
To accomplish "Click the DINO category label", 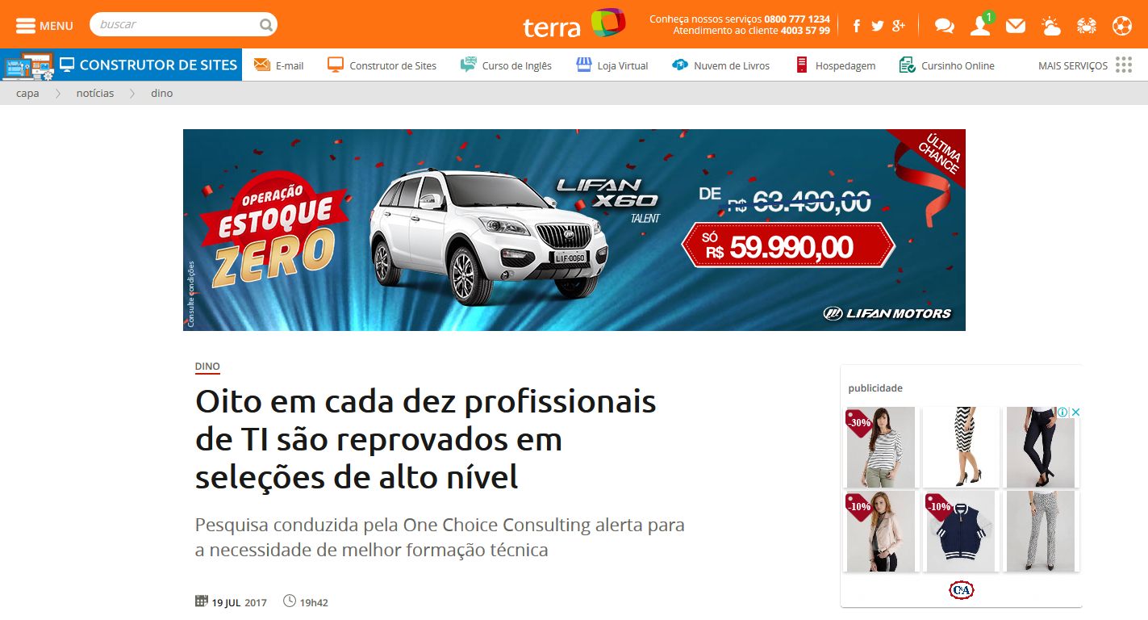I will [x=207, y=367].
